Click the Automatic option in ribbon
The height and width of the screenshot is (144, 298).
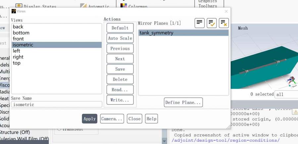tap(95, 6)
